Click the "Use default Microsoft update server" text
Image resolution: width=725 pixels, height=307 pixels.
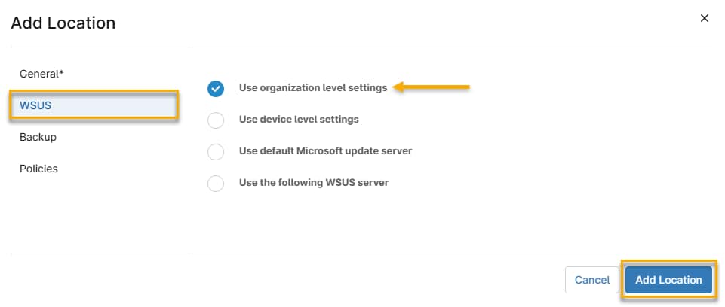(325, 150)
